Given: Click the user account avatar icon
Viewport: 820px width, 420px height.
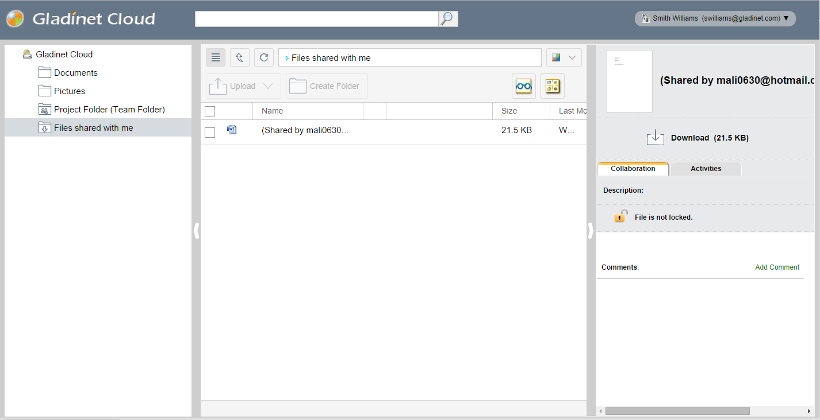Looking at the screenshot, I should 645,18.
